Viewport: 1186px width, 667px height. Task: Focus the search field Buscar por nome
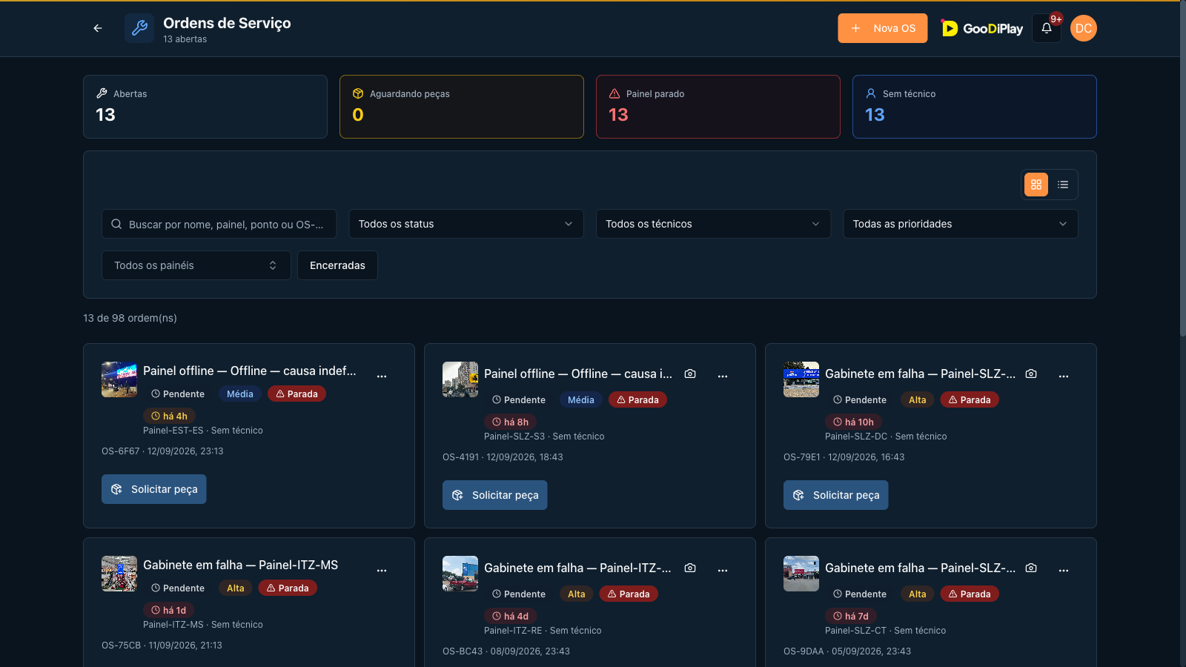point(219,224)
